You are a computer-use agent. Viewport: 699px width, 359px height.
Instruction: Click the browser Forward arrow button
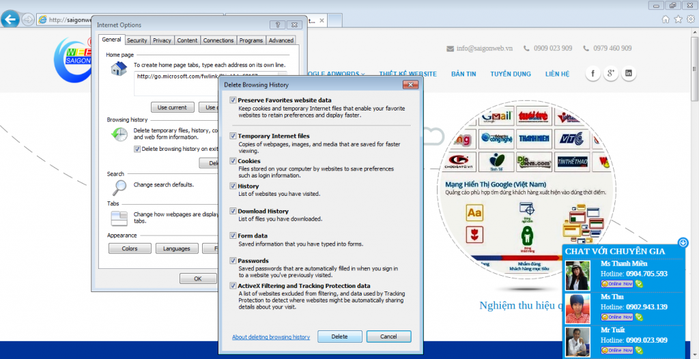[27, 19]
